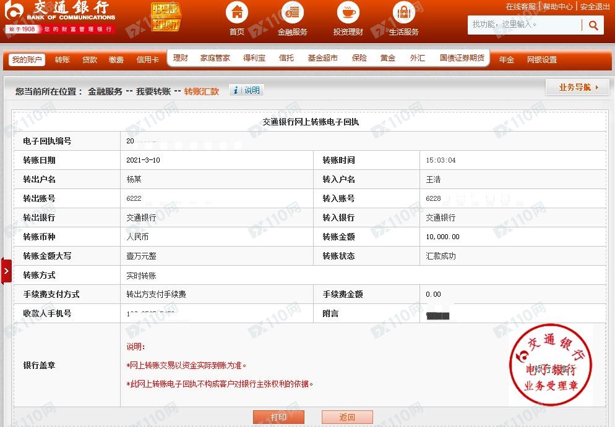Click payer name 杨某
The height and width of the screenshot is (427, 615).
134,179
